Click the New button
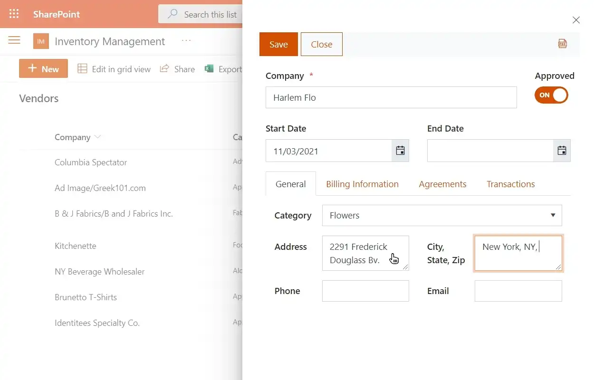This screenshot has height=380, width=594. (x=43, y=69)
